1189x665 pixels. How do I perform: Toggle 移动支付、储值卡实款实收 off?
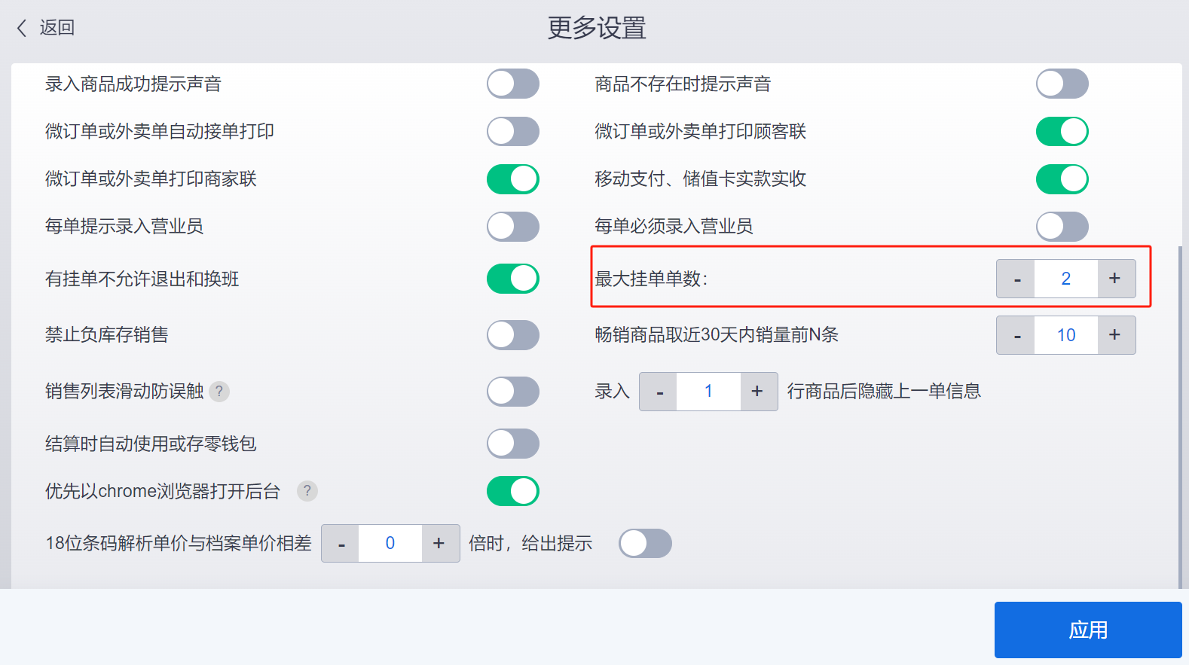(1062, 179)
